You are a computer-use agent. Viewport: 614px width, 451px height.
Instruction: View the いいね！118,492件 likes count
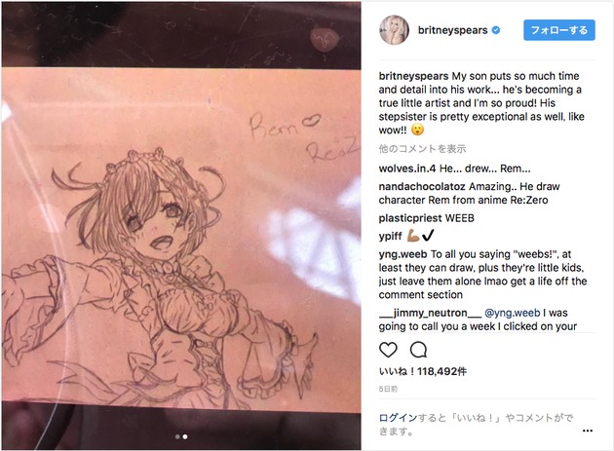coord(423,371)
